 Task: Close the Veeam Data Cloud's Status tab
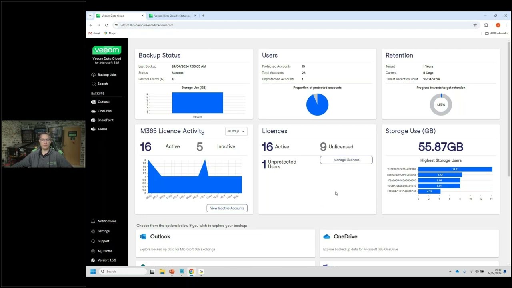(195, 16)
